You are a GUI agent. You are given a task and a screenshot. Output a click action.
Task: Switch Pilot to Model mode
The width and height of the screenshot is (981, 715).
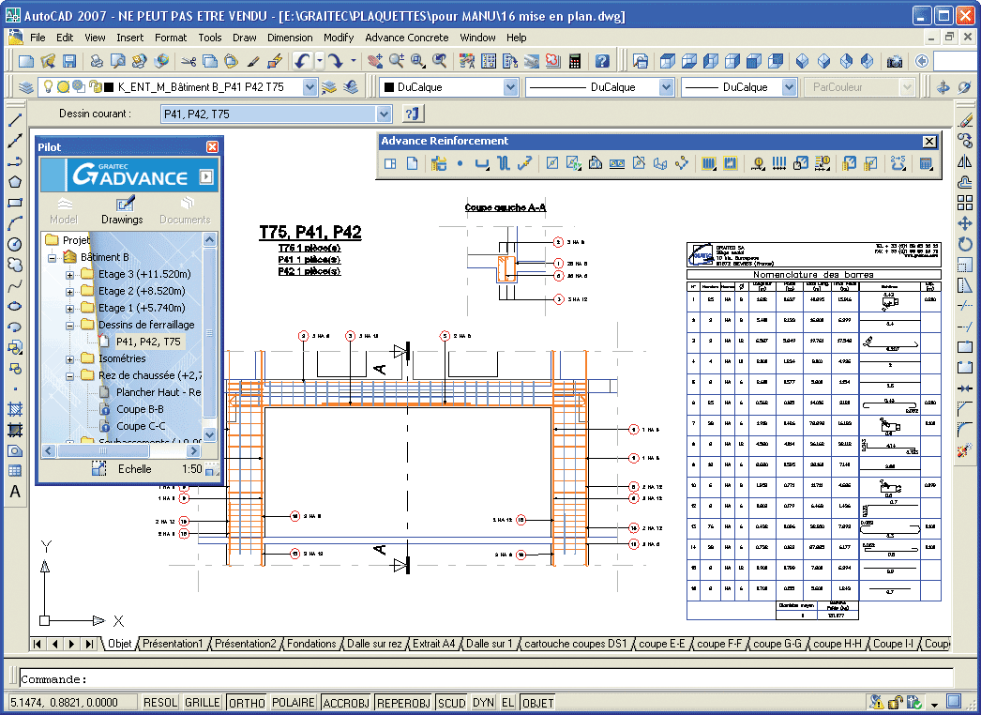tap(64, 211)
